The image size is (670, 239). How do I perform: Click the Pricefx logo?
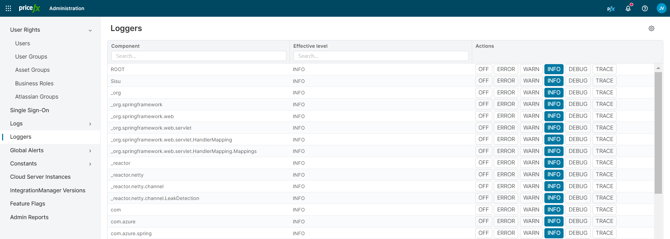tap(30, 8)
